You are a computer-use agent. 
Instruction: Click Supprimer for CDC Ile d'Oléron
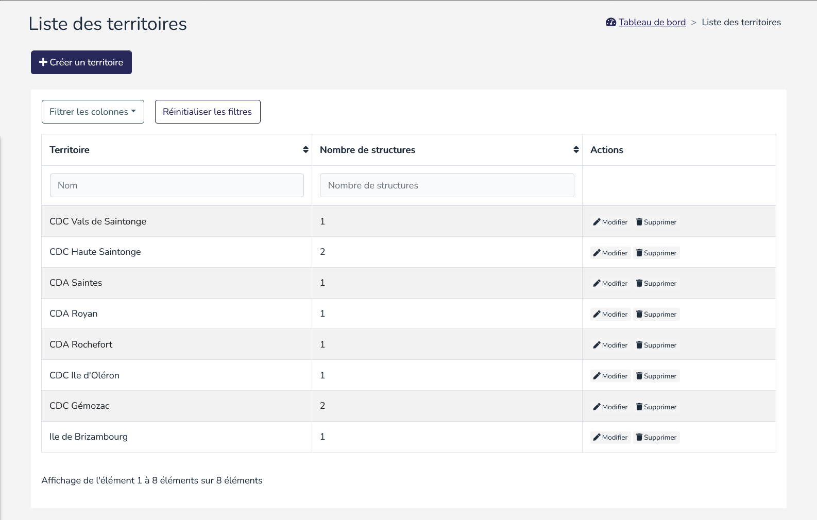(x=656, y=376)
